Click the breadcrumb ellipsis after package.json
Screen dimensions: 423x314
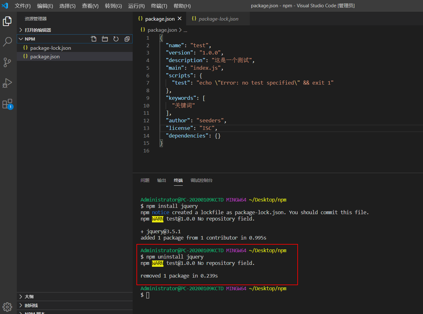point(185,30)
